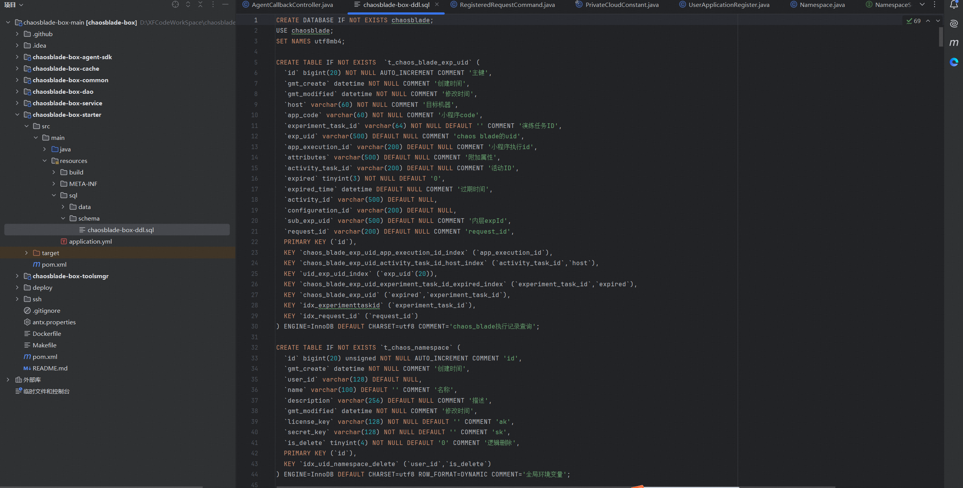
Task: Click the blue browser icon in right sidebar
Action: 954,62
